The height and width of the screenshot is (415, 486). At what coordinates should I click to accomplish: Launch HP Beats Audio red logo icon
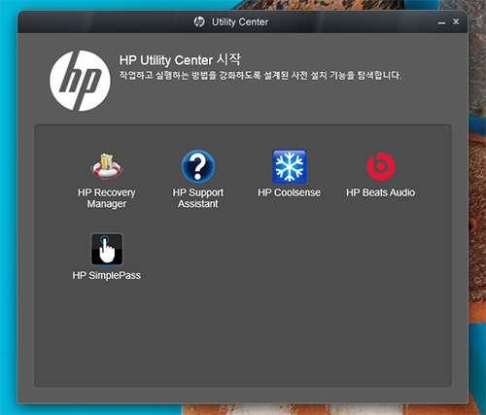381,166
